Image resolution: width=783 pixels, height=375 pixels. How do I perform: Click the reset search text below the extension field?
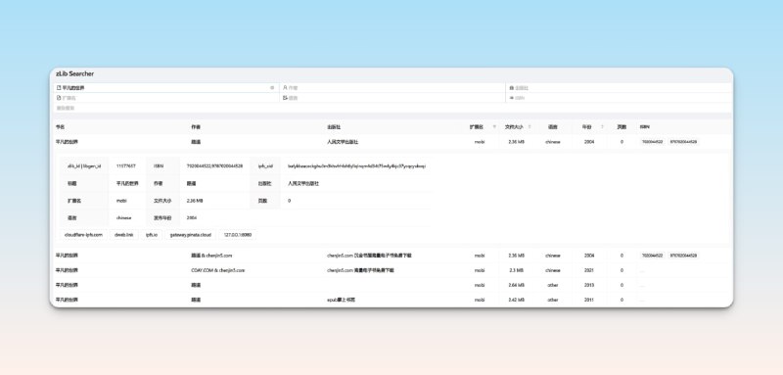(x=65, y=108)
